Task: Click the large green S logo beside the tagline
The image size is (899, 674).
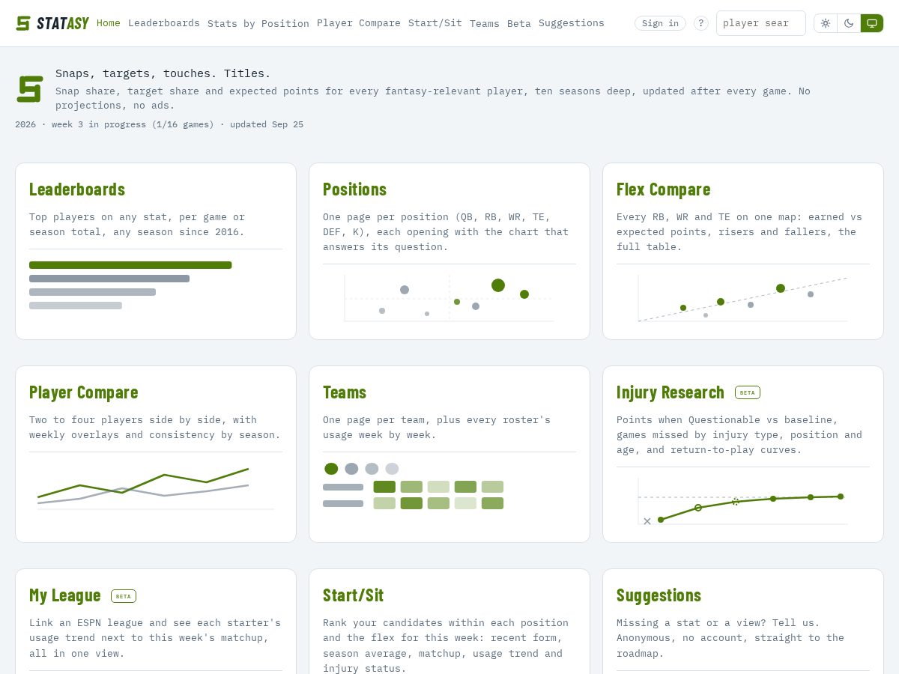Action: point(30,89)
